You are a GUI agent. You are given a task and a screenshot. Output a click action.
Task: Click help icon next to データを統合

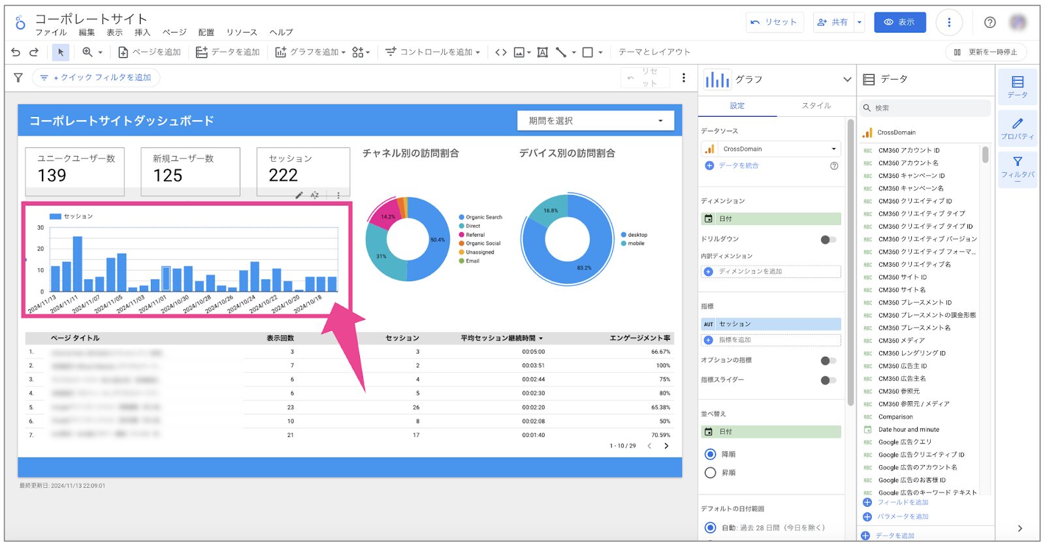[834, 166]
